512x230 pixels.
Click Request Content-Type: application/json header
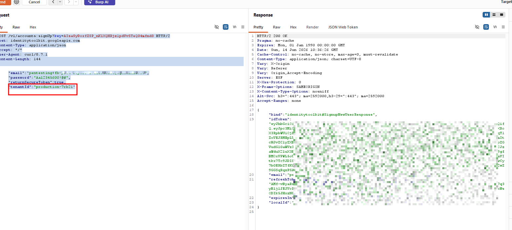click(x=33, y=45)
